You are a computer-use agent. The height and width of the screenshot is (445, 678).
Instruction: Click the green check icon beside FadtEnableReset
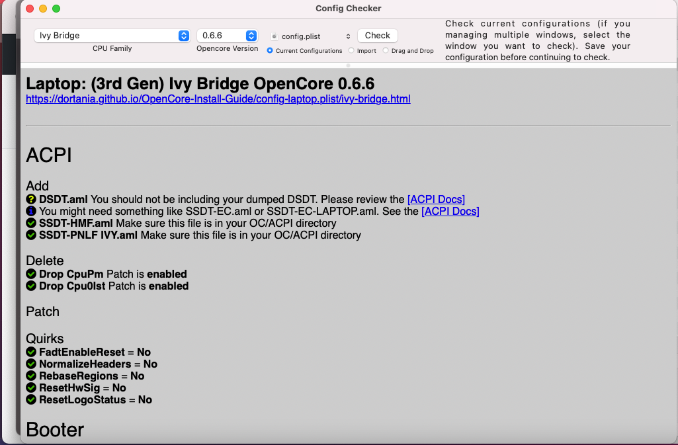tap(31, 352)
